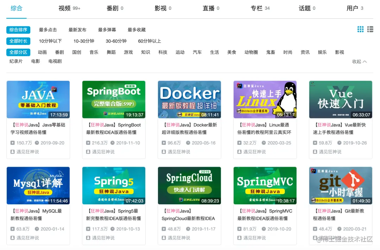
Task: Open the Docker 最新版教程 video thumbnail
Action: click(x=189, y=100)
